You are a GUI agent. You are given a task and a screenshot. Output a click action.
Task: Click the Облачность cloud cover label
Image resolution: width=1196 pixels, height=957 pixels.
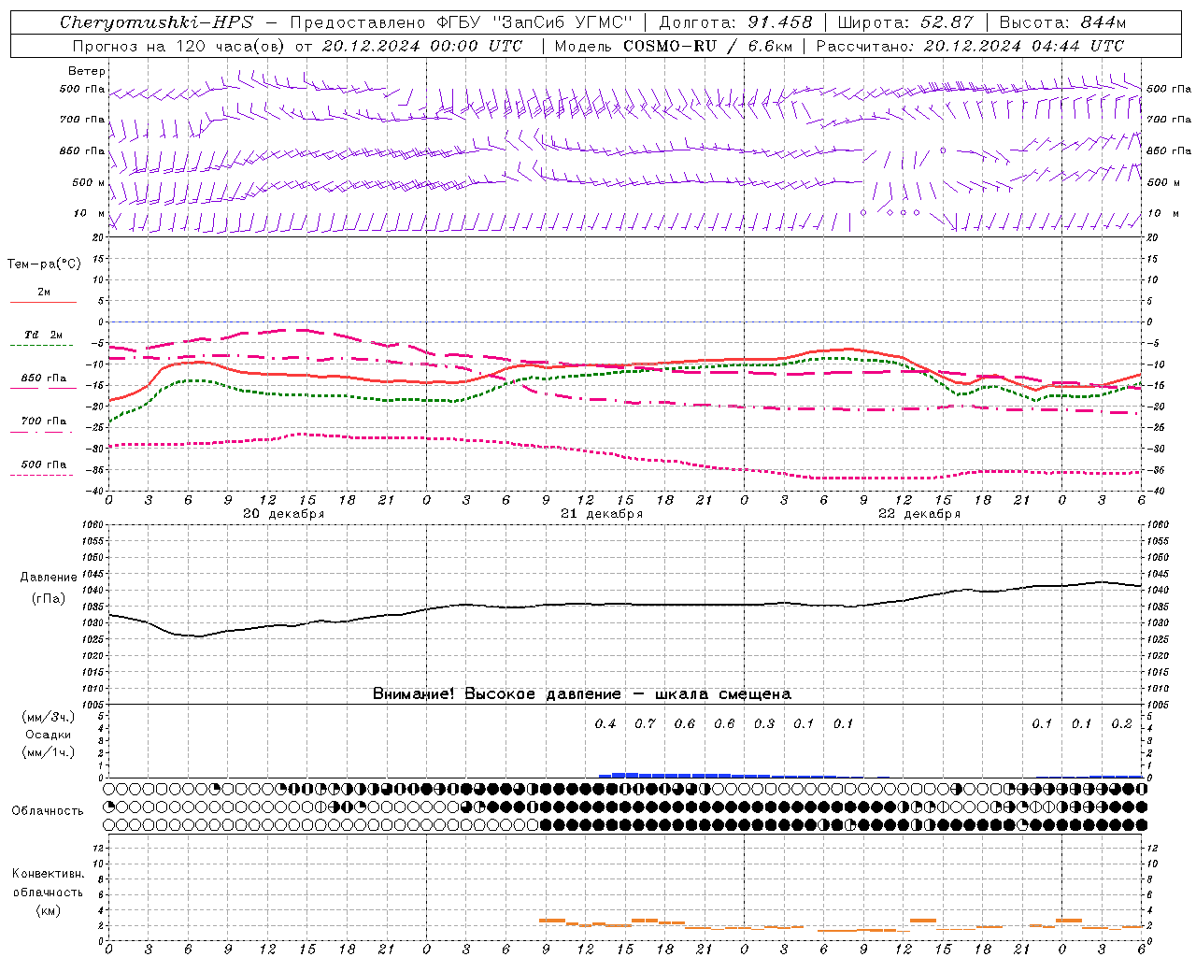click(48, 811)
